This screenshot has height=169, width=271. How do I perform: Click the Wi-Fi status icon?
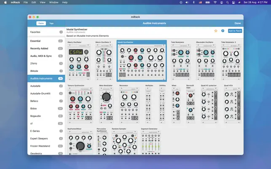click(x=215, y=3)
